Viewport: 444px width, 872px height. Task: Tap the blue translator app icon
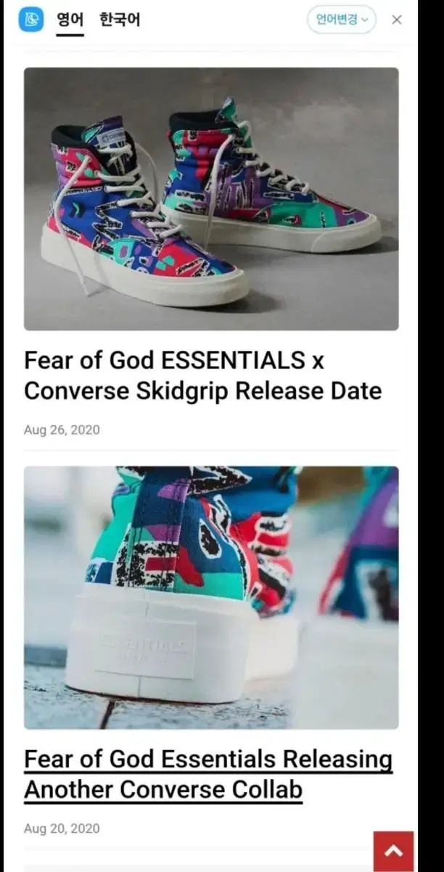pyautogui.click(x=30, y=20)
